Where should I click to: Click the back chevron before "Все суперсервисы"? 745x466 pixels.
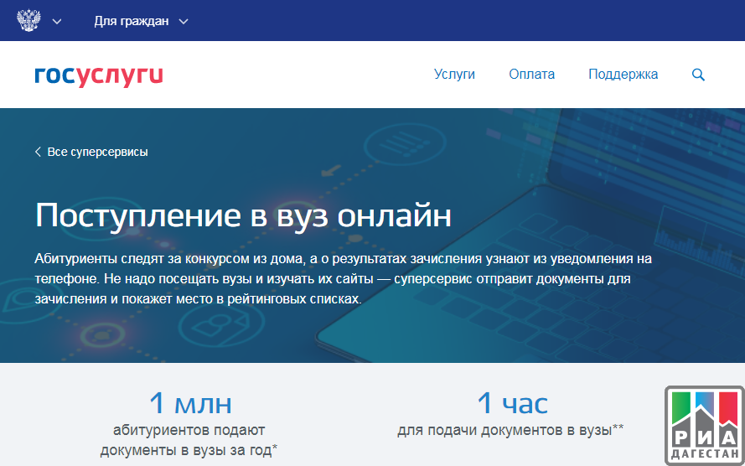click(x=38, y=152)
